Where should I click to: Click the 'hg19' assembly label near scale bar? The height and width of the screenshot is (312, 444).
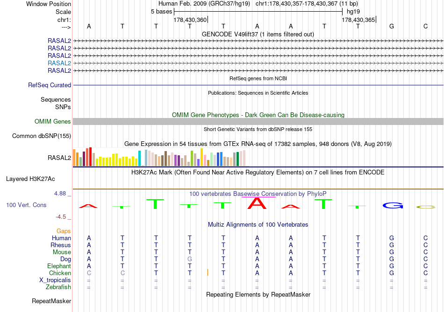point(353,12)
